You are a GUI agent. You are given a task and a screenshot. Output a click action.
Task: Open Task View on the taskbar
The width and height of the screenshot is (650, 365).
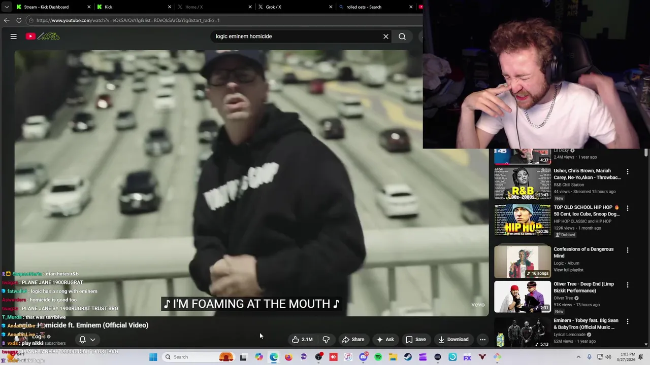243,357
